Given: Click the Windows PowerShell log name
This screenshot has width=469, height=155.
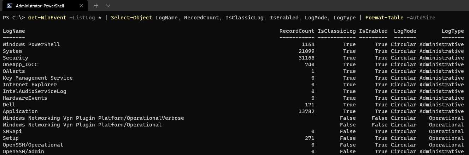Looking at the screenshot, I should (x=31, y=44).
